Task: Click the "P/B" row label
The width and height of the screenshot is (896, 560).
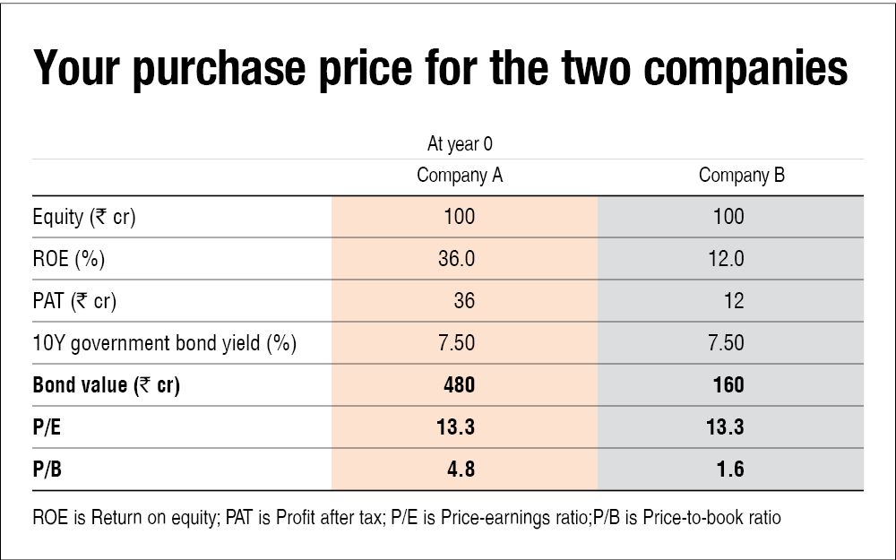Action: tap(47, 470)
